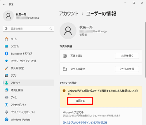Click the 確認する button

tap(80, 101)
